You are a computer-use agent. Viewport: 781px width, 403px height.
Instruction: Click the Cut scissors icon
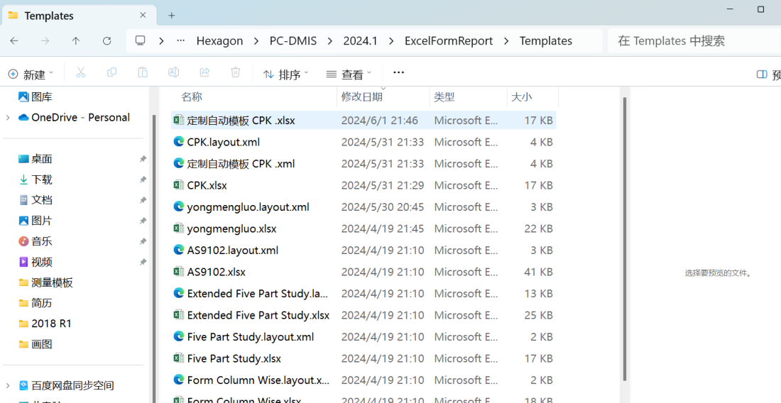pyautogui.click(x=81, y=72)
